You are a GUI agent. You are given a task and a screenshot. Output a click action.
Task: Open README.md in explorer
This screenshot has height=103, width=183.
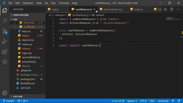click(x=27, y=83)
